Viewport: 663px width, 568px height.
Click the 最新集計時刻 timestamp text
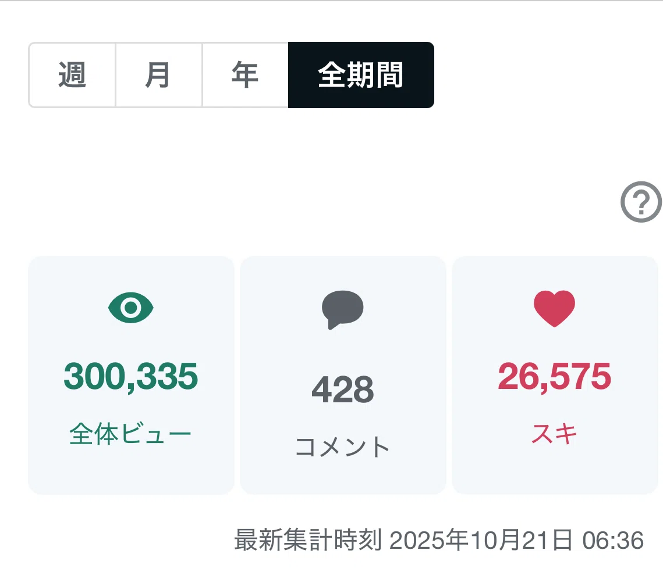click(308, 540)
